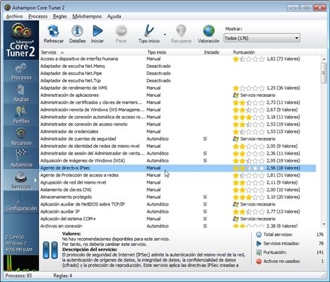This screenshot has height=282, width=330.
Task: Click 'Procesos: 93' in status bar
Action: tap(18, 276)
